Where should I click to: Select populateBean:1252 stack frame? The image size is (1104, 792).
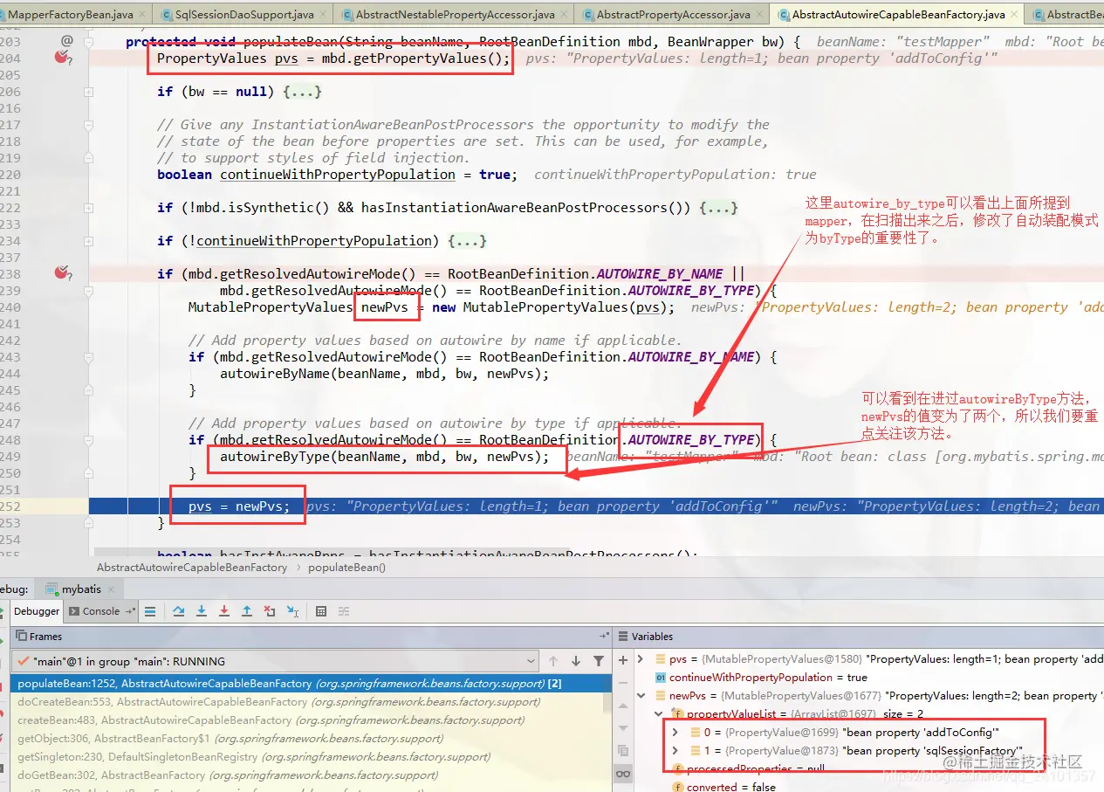(311, 683)
